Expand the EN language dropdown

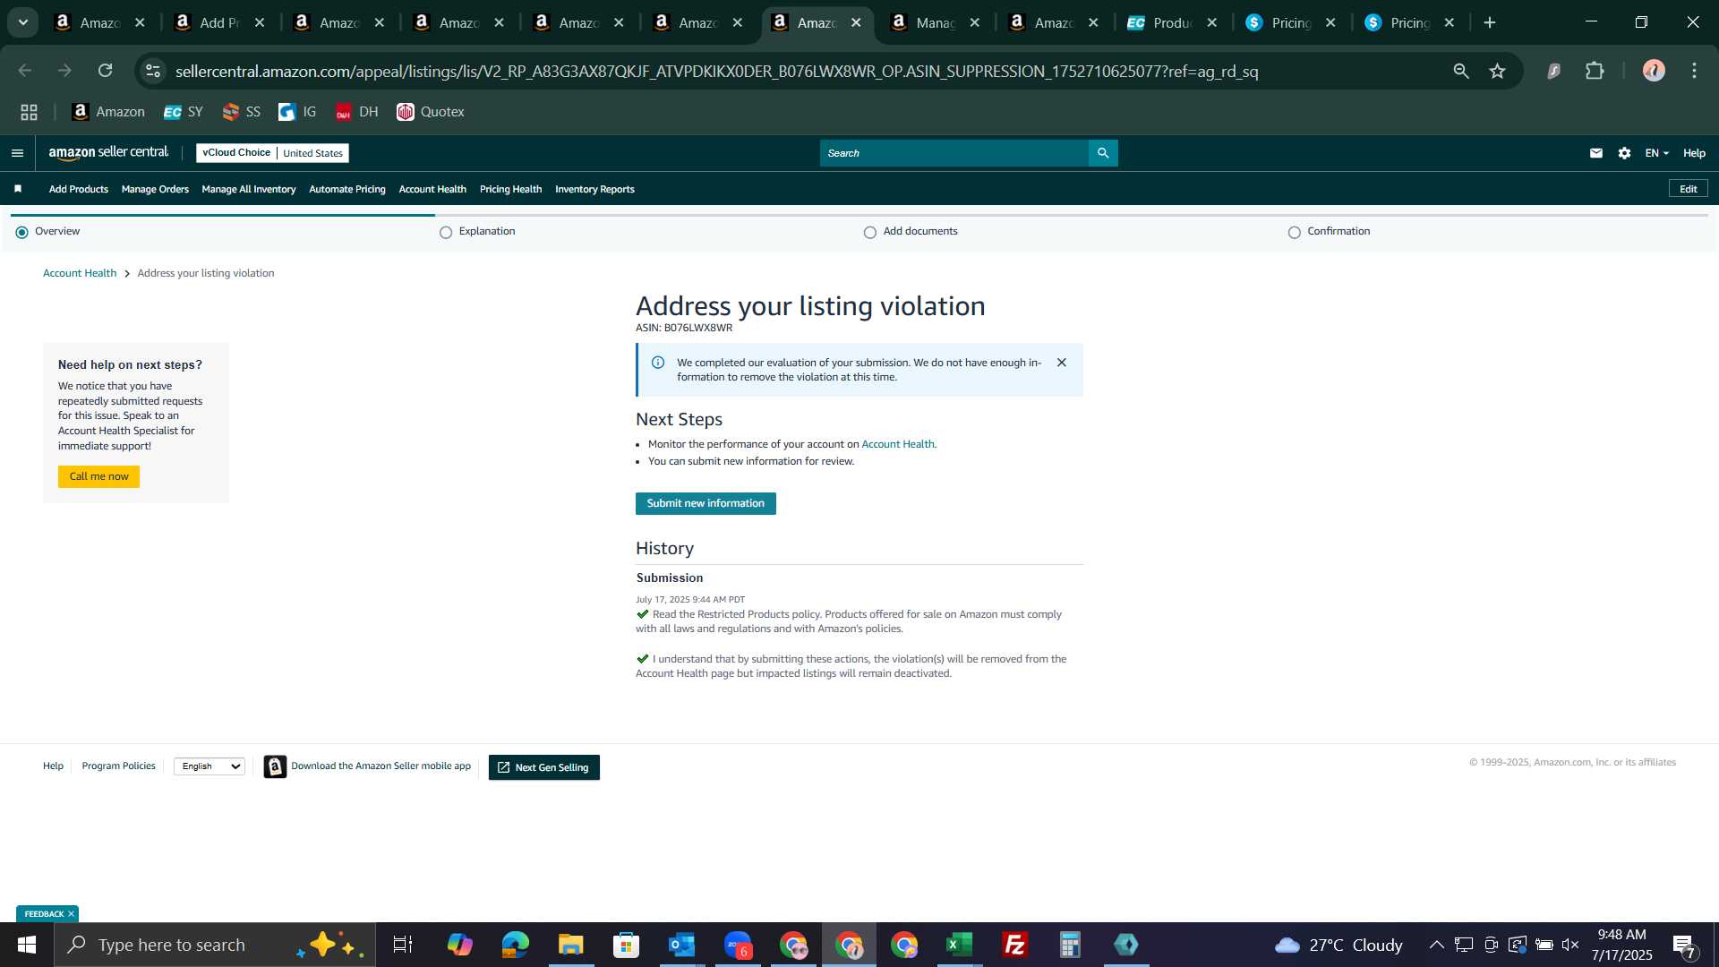[1656, 153]
